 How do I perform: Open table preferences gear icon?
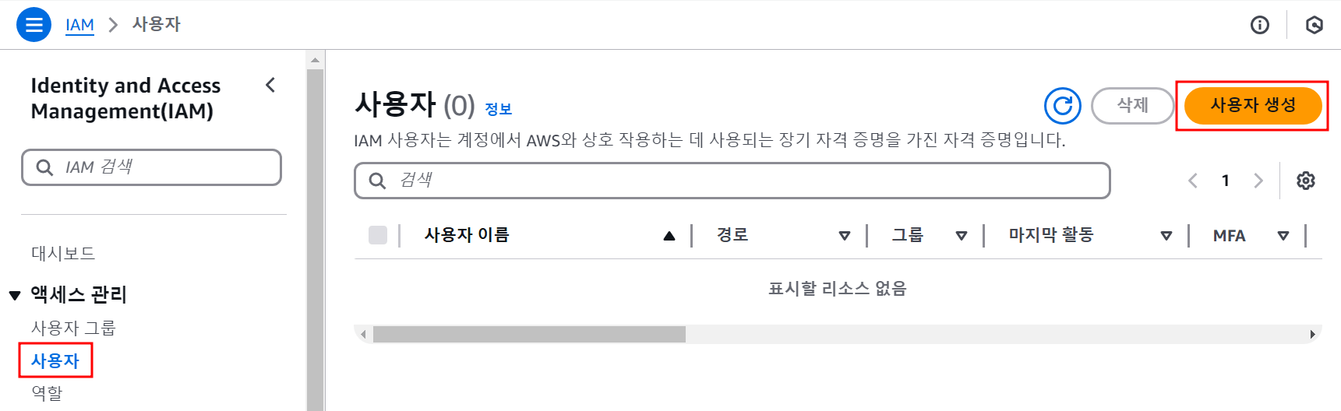pyautogui.click(x=1305, y=181)
